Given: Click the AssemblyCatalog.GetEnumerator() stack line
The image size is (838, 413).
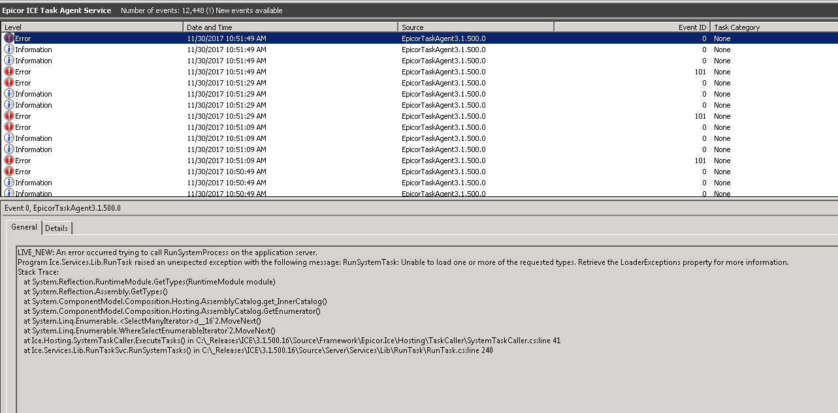Looking at the screenshot, I should click(172, 311).
